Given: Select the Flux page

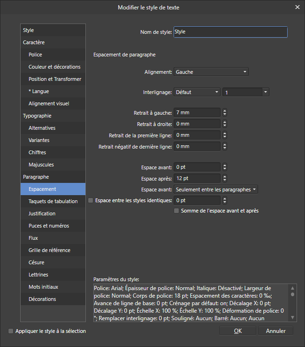Looking at the screenshot, I should click(x=53, y=238).
